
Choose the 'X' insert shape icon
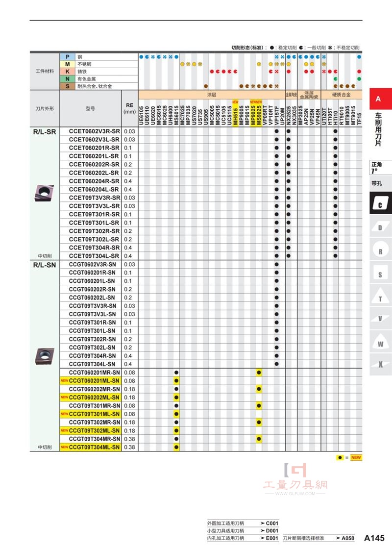pos(380,365)
